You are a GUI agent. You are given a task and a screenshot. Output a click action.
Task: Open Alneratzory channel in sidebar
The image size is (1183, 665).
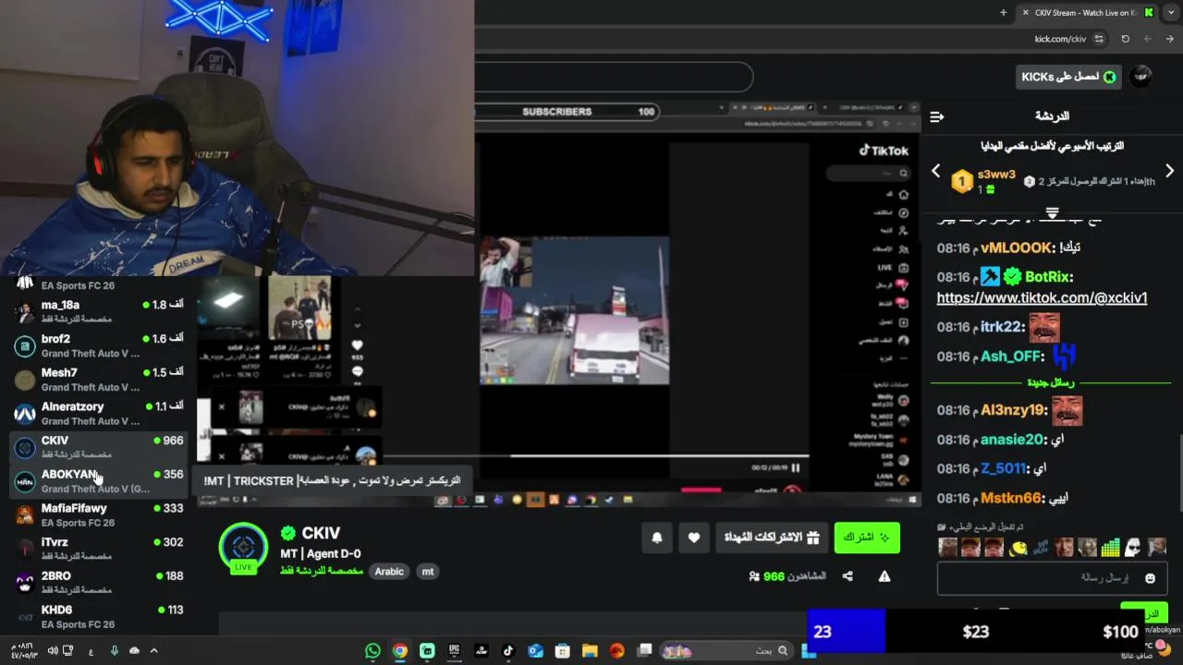(x=100, y=413)
